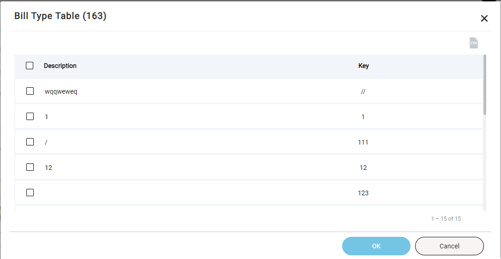Enable the checkbox next to description 12
The height and width of the screenshot is (259, 501).
(30, 167)
